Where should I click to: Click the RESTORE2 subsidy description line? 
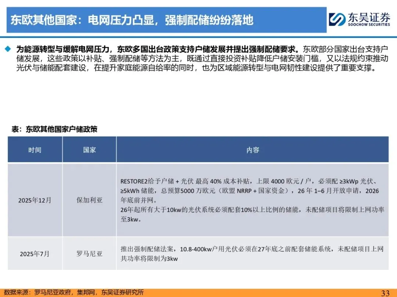pos(249,181)
